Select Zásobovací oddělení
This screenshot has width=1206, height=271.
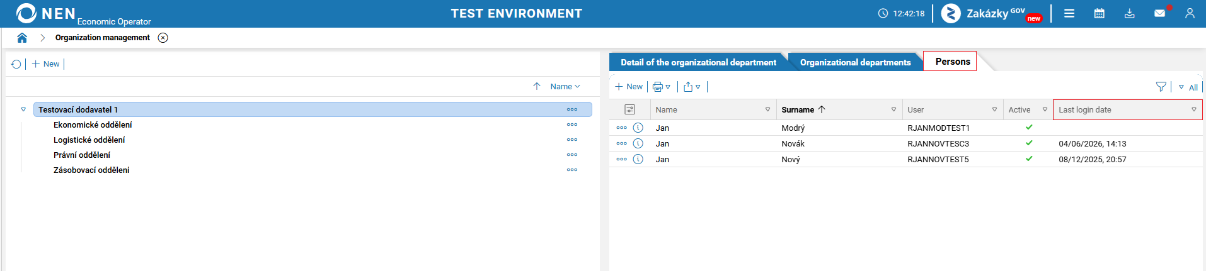click(91, 170)
